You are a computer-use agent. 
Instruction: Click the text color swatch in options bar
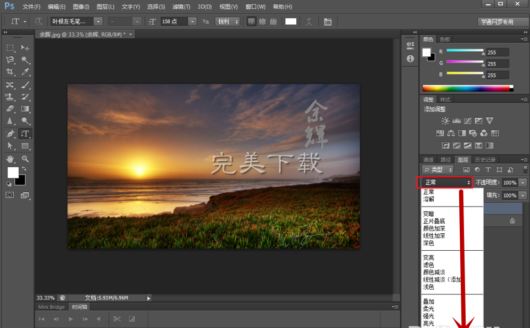coord(291,22)
